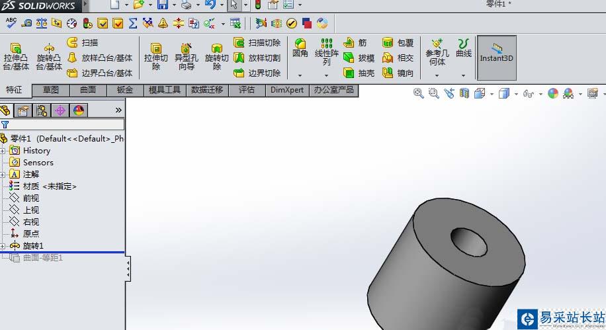Open the Mass Properties balance-scale icon
This screenshot has width=606, height=330.
[x=42, y=24]
